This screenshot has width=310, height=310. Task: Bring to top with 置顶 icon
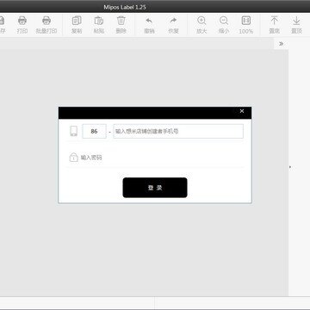tap(296, 21)
